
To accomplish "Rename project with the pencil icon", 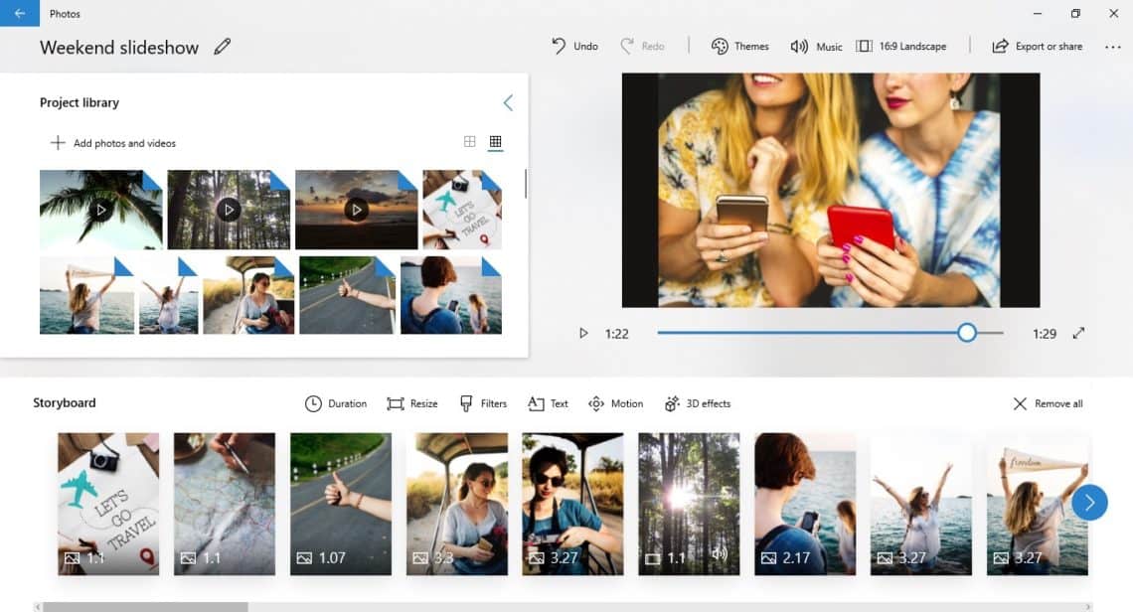I will (223, 47).
